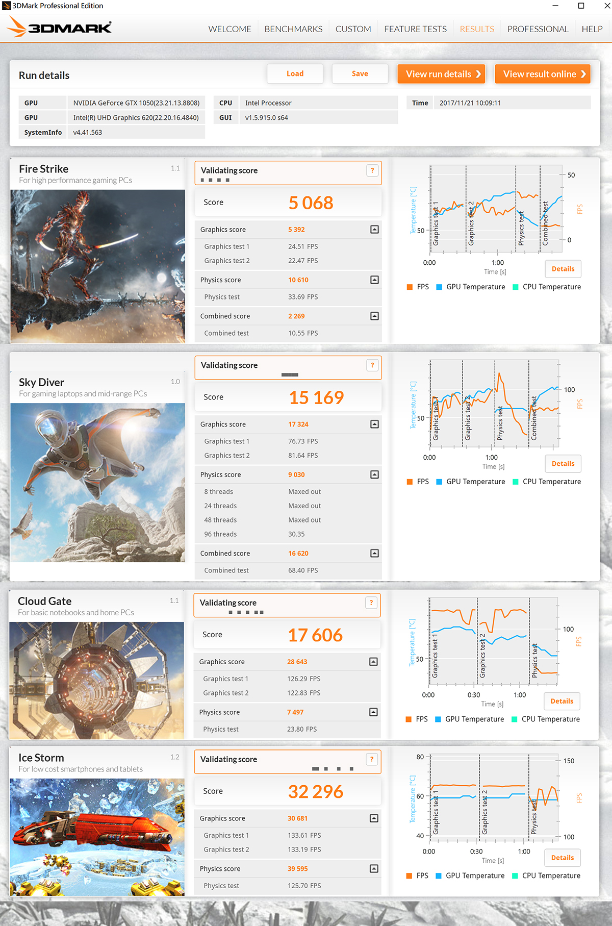Click SystemInfo version v4.41.563
Image resolution: width=612 pixels, height=926 pixels.
[88, 133]
